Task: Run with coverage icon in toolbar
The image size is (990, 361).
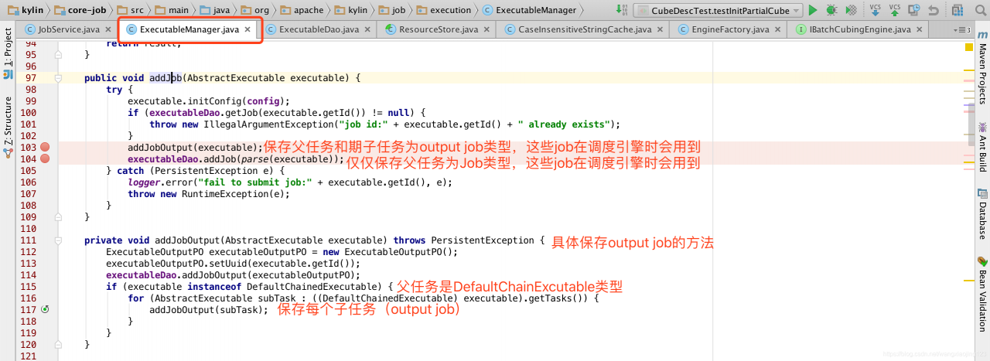Action: click(x=851, y=10)
